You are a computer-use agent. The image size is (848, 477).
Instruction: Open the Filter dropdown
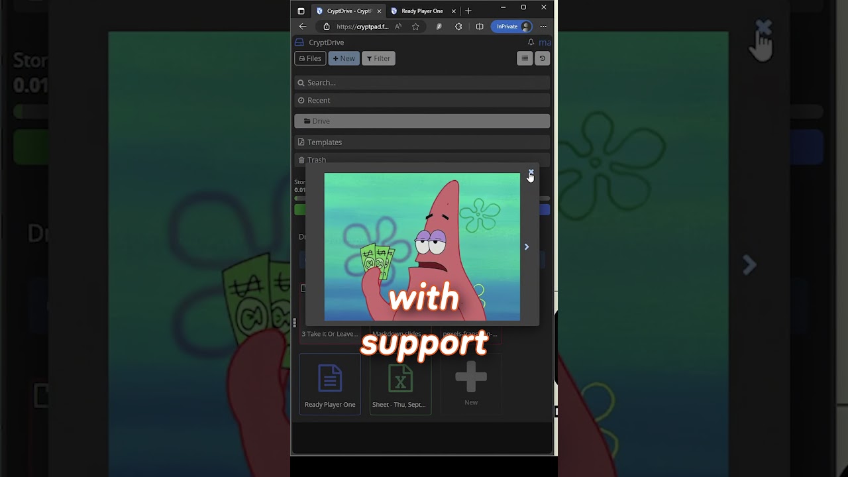pyautogui.click(x=378, y=58)
